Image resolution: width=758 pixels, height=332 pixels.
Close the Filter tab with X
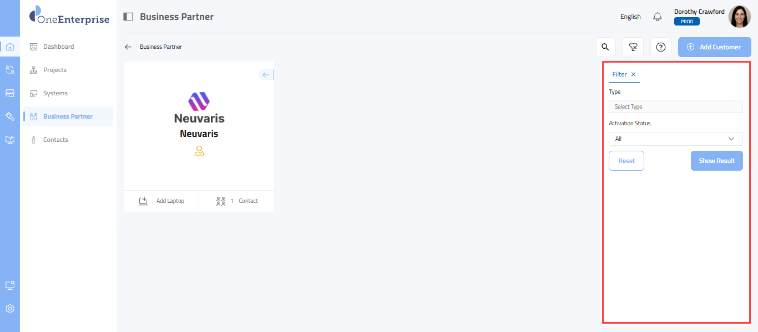click(634, 74)
